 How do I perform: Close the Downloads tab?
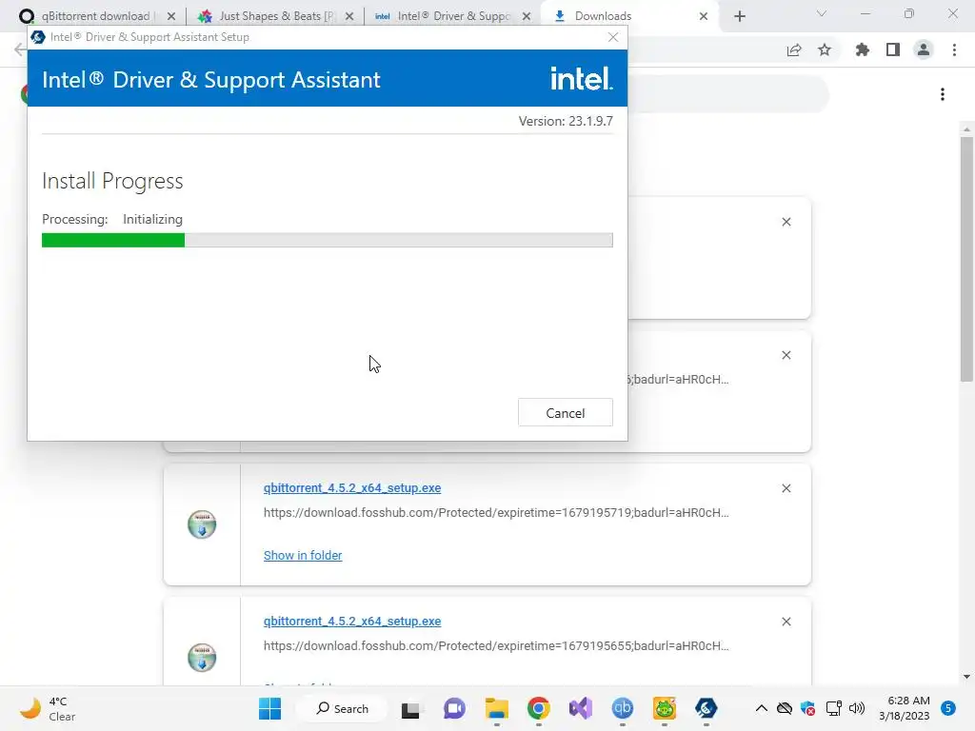[704, 16]
